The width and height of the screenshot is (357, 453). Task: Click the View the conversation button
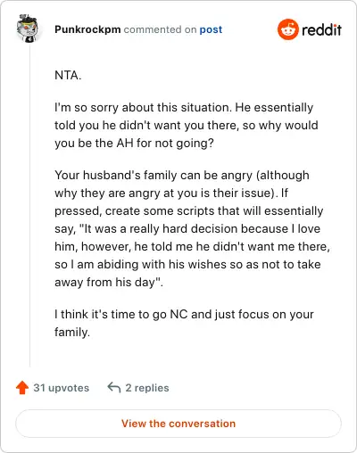click(178, 424)
